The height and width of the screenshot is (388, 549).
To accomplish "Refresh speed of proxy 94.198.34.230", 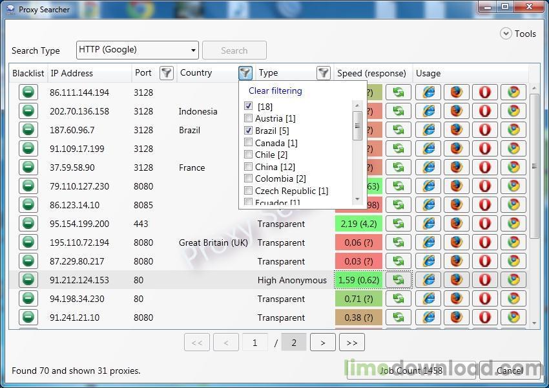I will click(x=399, y=299).
